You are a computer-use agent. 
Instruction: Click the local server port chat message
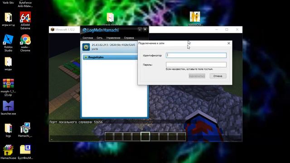click(76, 122)
